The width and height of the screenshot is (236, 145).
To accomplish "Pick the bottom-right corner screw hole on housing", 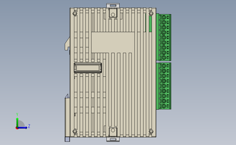I will 151,131.
